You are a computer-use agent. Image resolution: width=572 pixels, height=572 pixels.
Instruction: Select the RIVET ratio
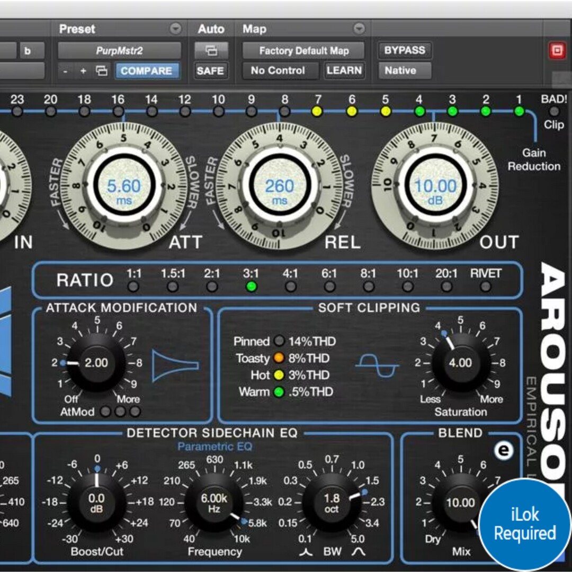coord(486,287)
